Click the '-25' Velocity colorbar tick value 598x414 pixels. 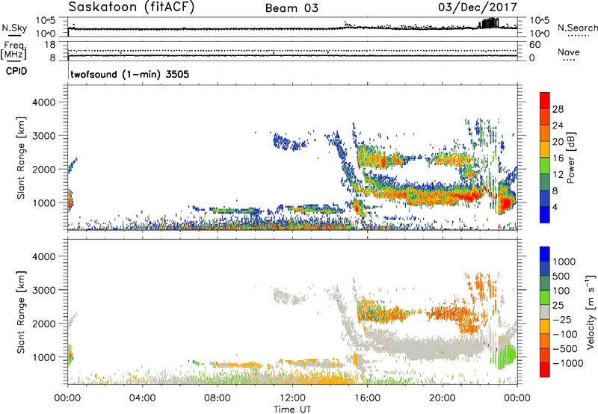[562, 319]
